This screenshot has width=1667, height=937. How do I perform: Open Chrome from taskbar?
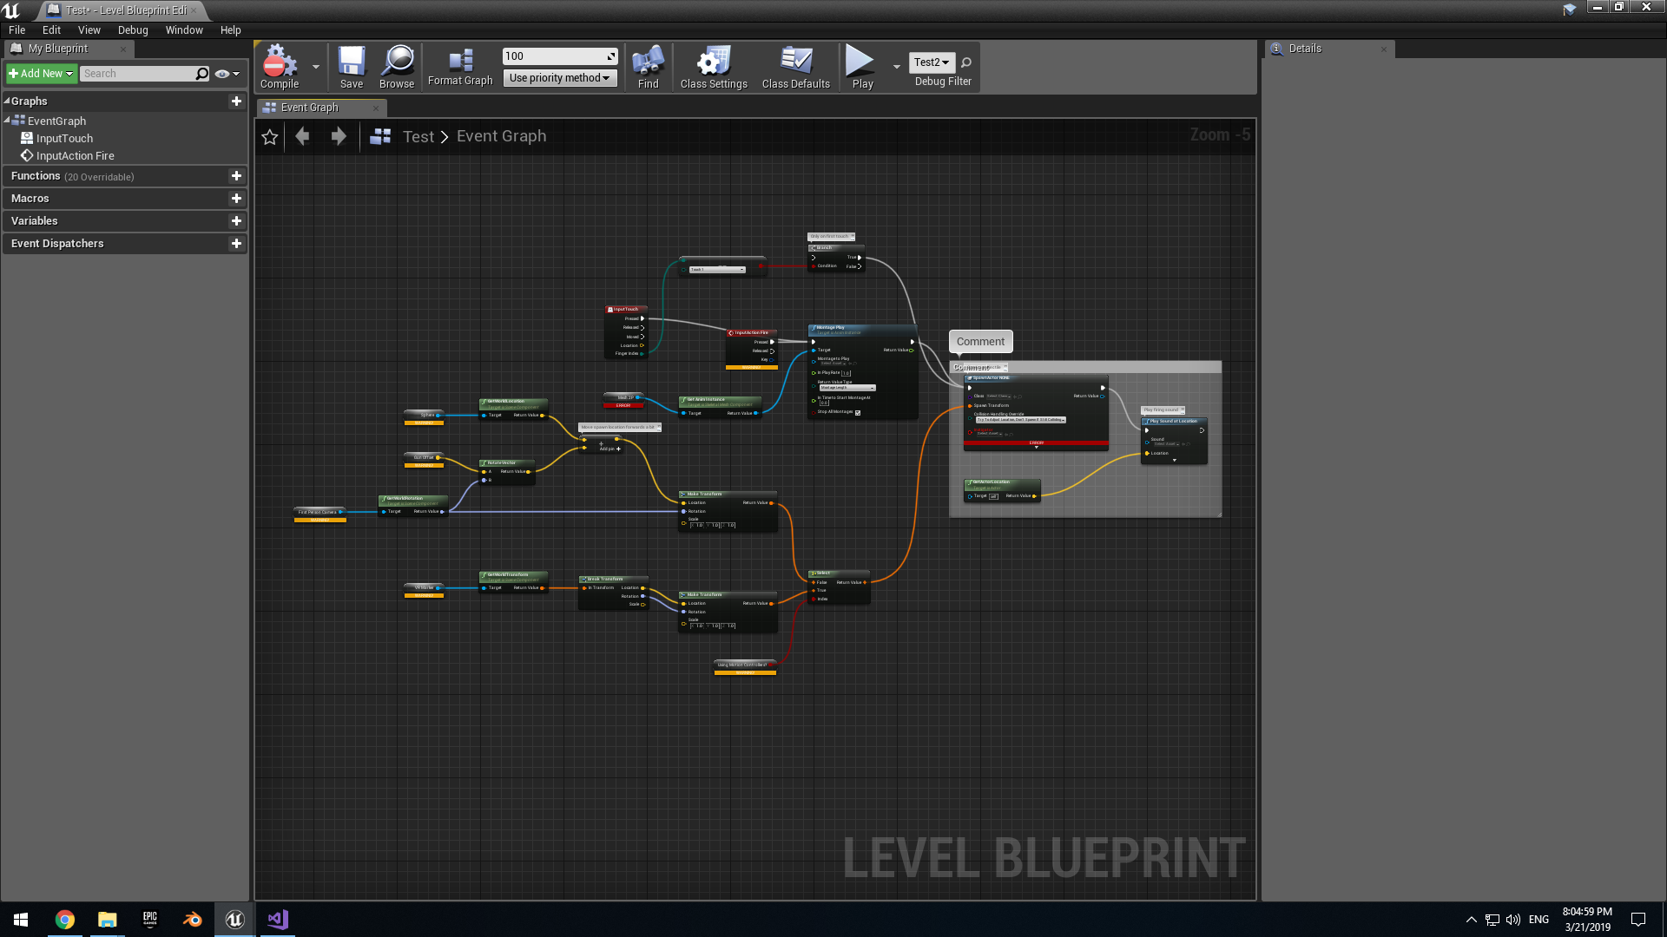(65, 920)
